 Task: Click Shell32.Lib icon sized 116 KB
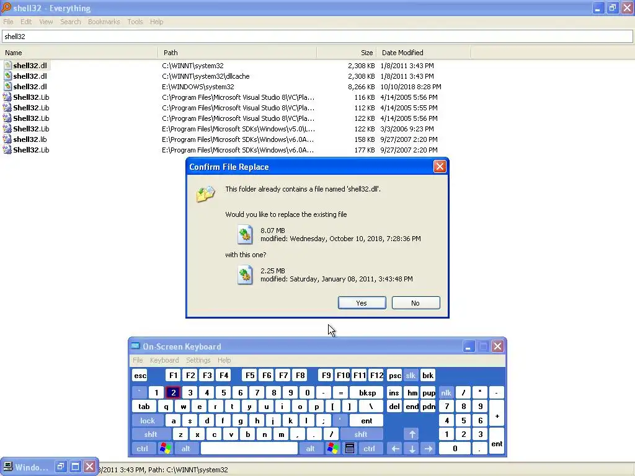pos(7,97)
